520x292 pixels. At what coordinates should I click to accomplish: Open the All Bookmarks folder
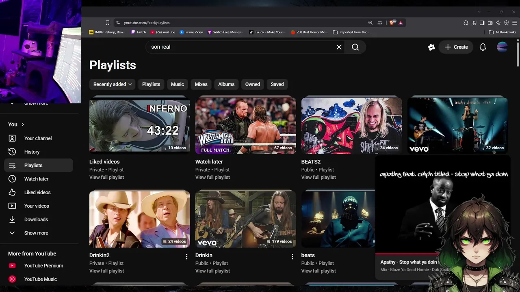(503, 32)
